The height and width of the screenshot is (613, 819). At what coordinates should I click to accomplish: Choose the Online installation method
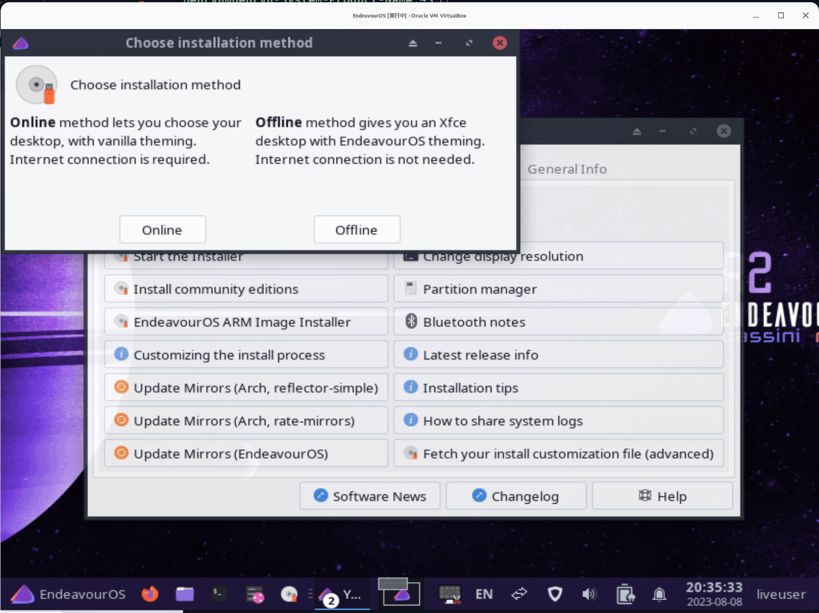point(163,230)
